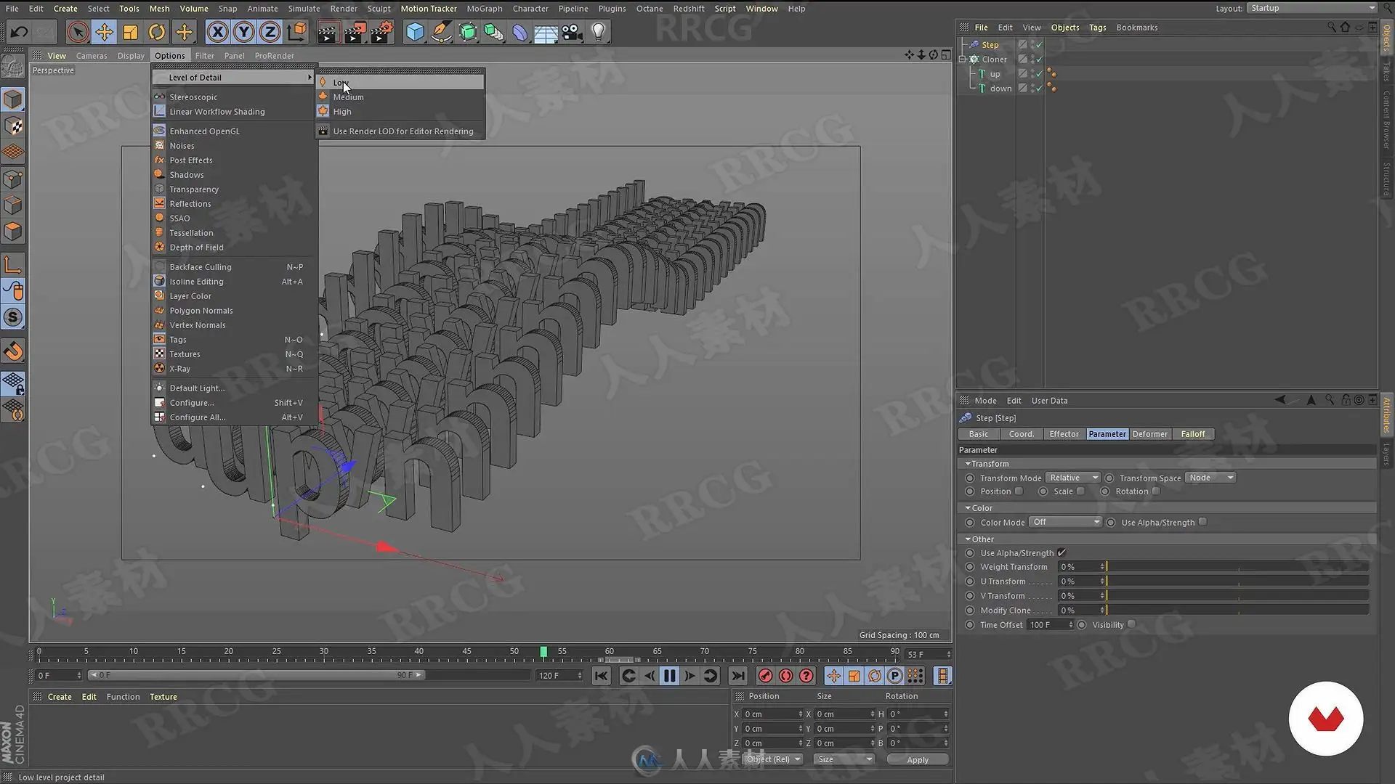Open the Transform Mode Relative dropdown
Viewport: 1395px width, 784px height.
point(1073,478)
